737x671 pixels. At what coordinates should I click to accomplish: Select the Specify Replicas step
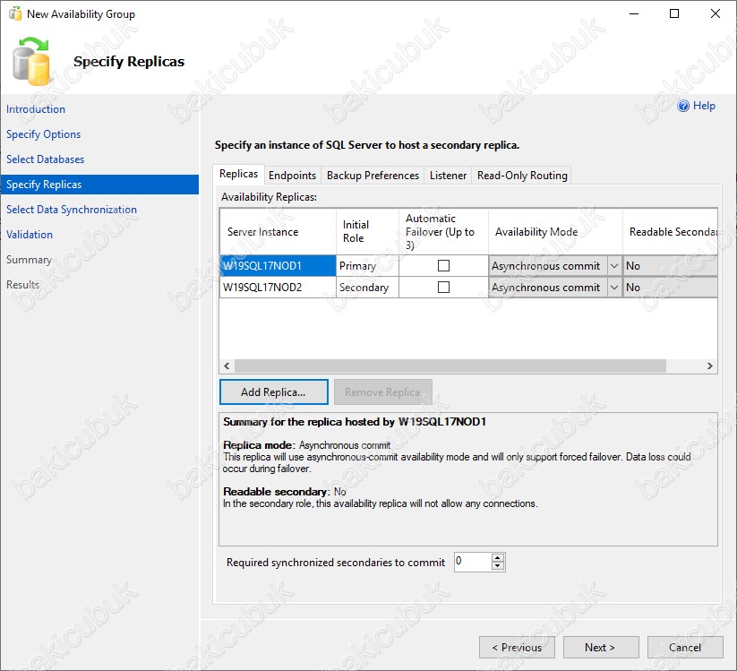[x=99, y=185]
